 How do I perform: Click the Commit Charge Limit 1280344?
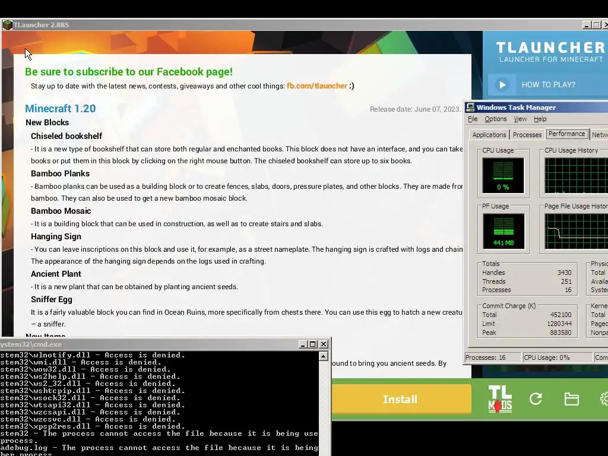pos(559,324)
